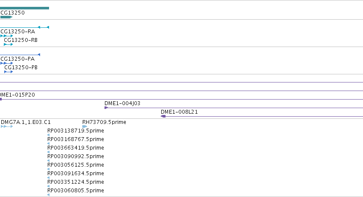This screenshot has height=197, width=363.
Task: Click the RH73709.5prime EST block glyph
Action: point(85,126)
